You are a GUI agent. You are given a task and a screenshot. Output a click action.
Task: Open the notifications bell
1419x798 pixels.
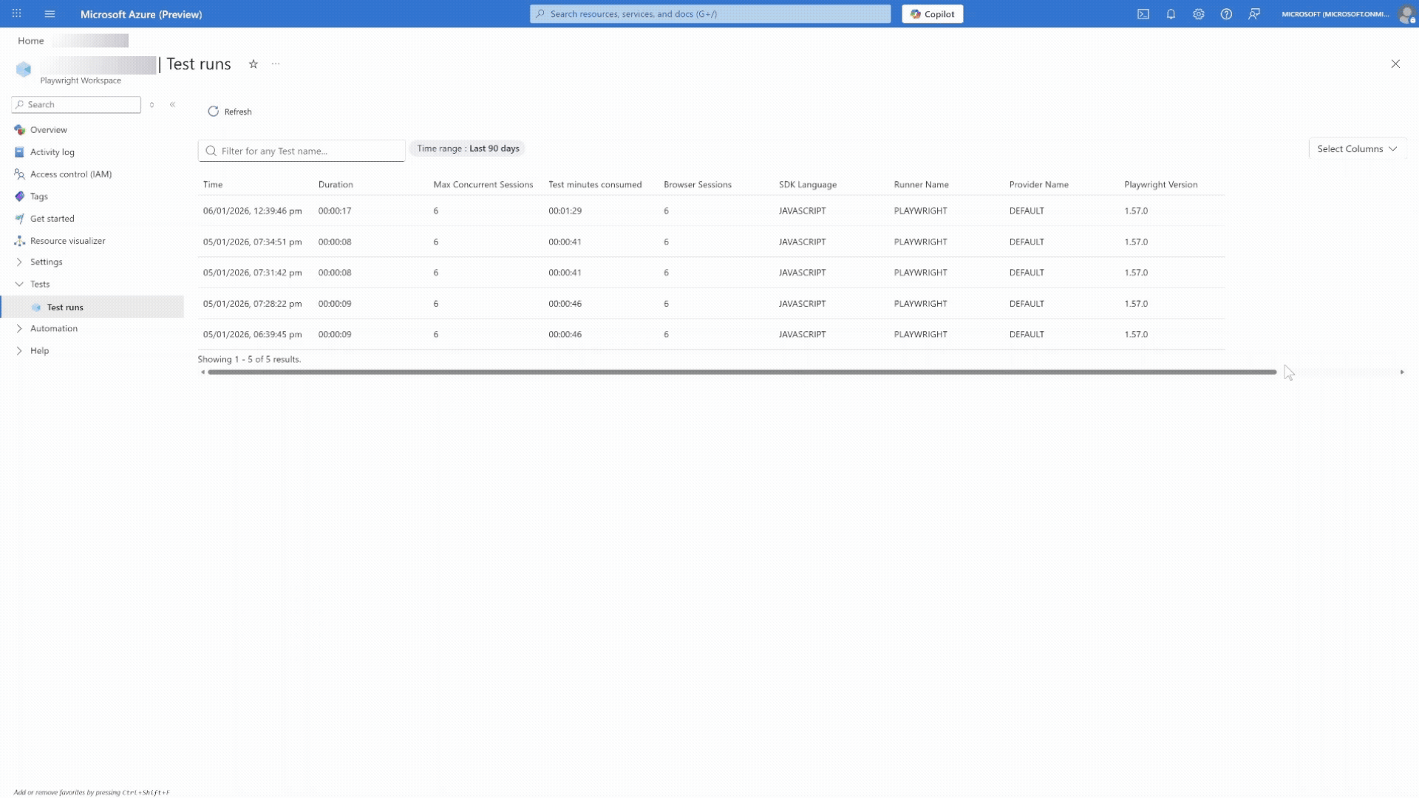(x=1171, y=14)
